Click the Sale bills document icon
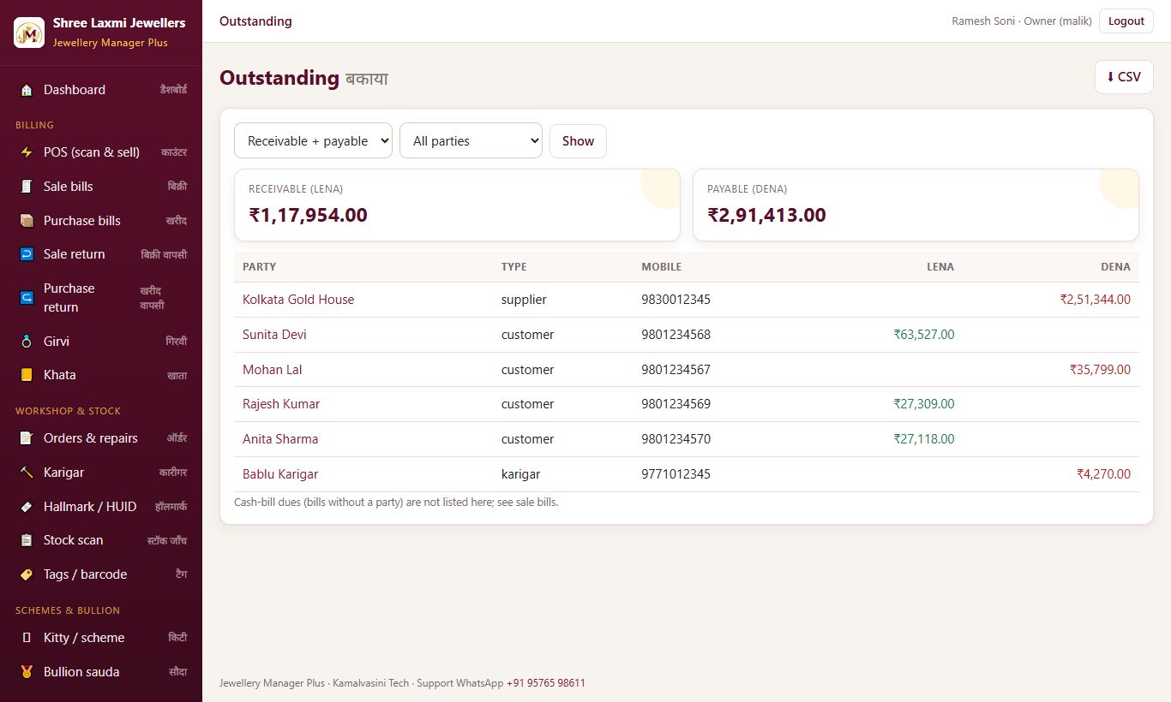The width and height of the screenshot is (1171, 702). (27, 187)
